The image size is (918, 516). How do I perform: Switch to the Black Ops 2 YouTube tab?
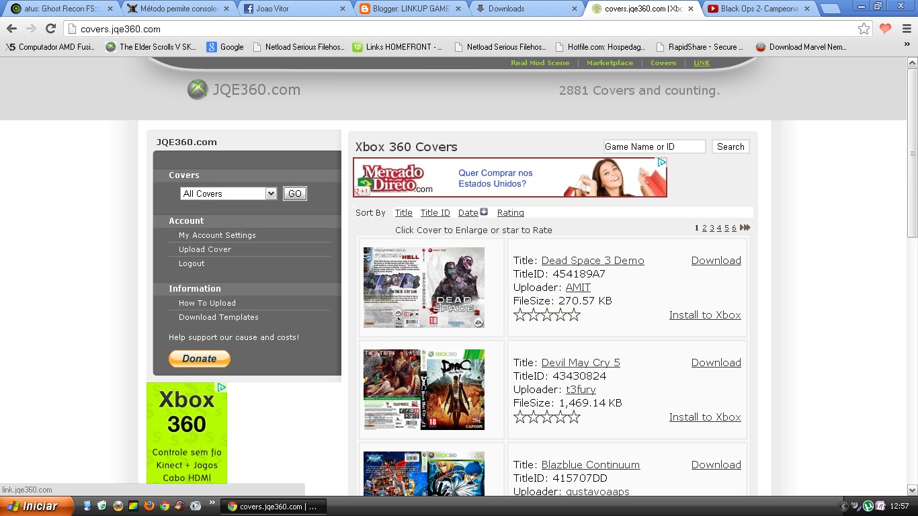(759, 9)
